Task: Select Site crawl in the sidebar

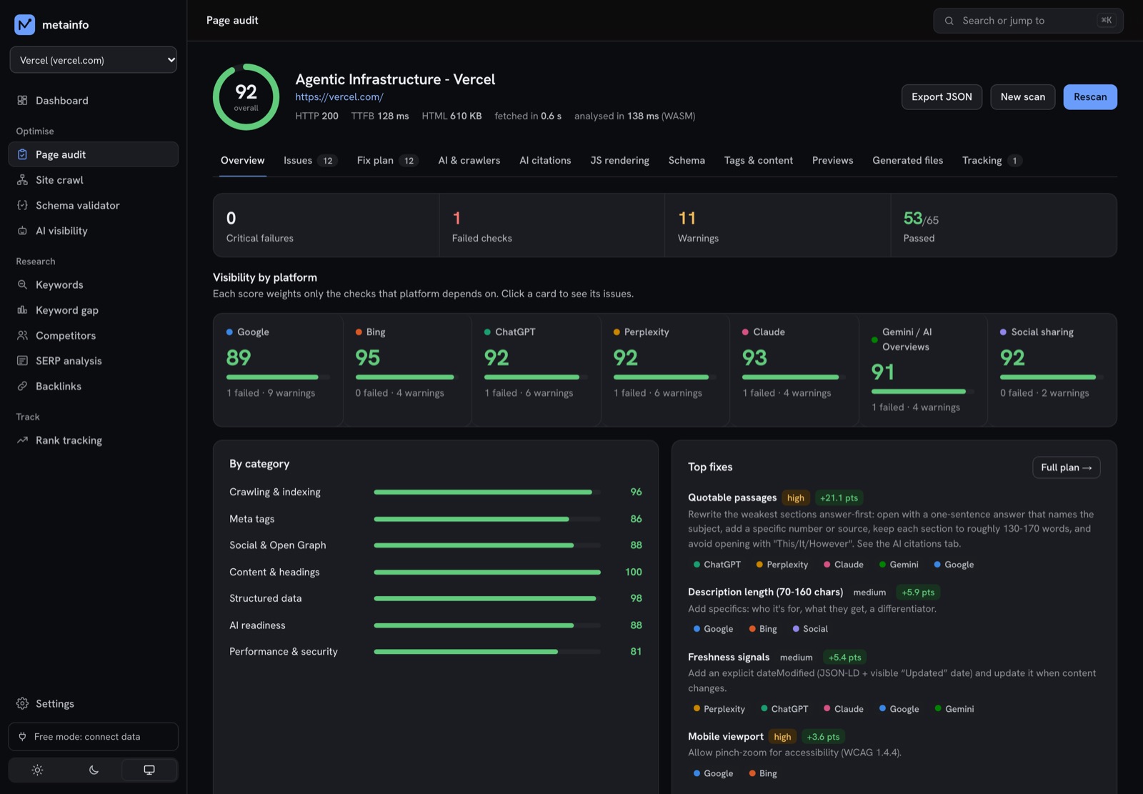Action: (94, 180)
